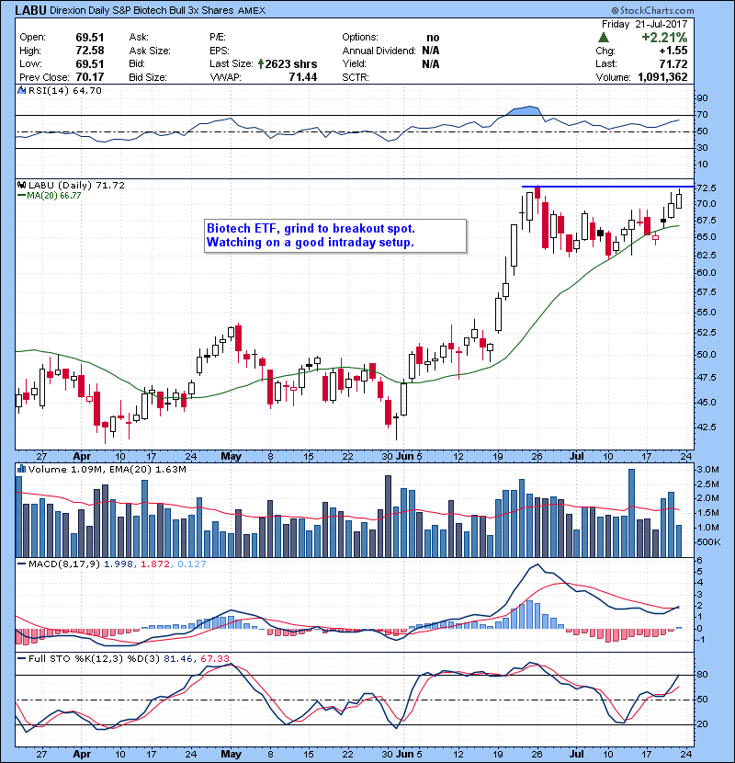Click the AMEX exchange label
This screenshot has height=763, width=735.
252,11
